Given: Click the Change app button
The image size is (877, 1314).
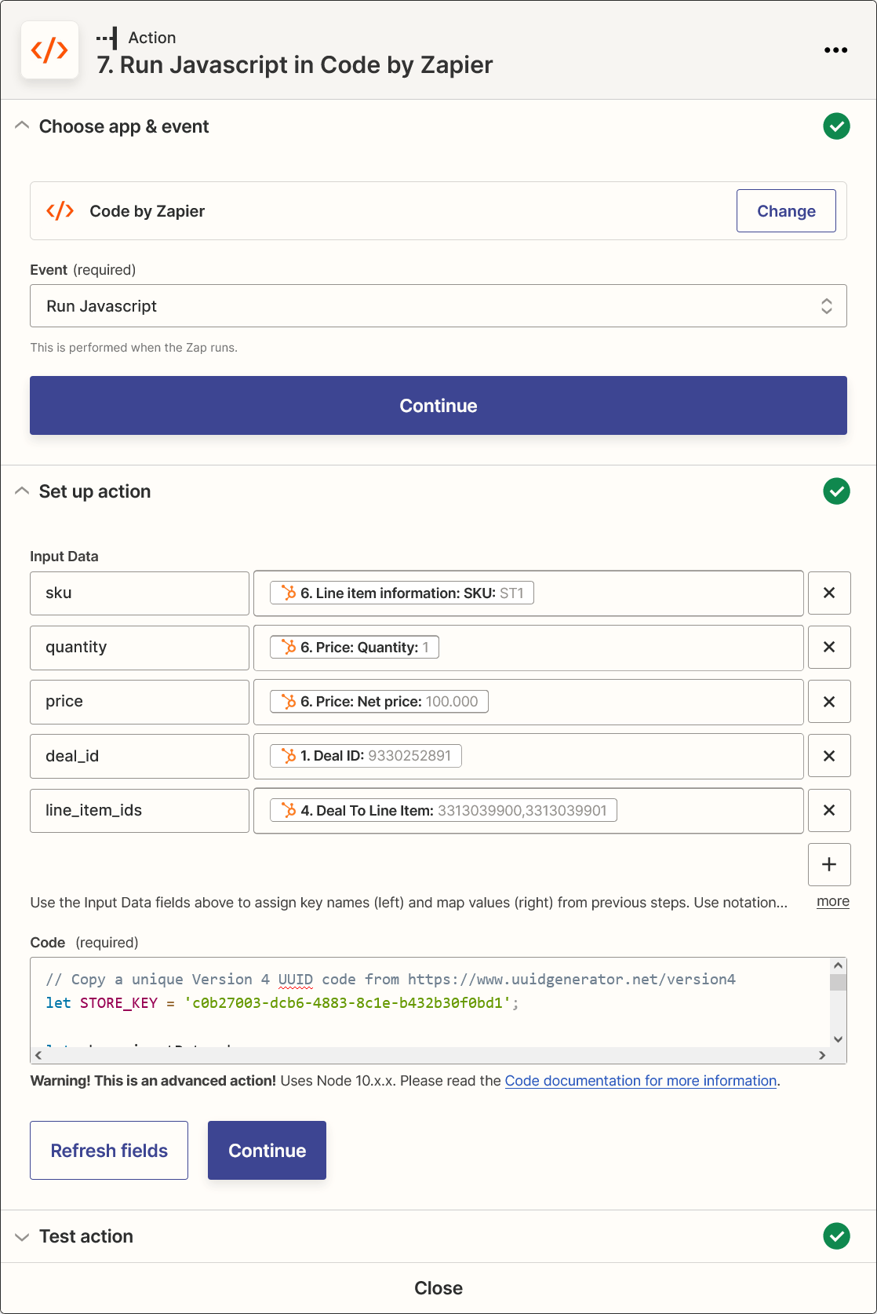Looking at the screenshot, I should pos(786,211).
